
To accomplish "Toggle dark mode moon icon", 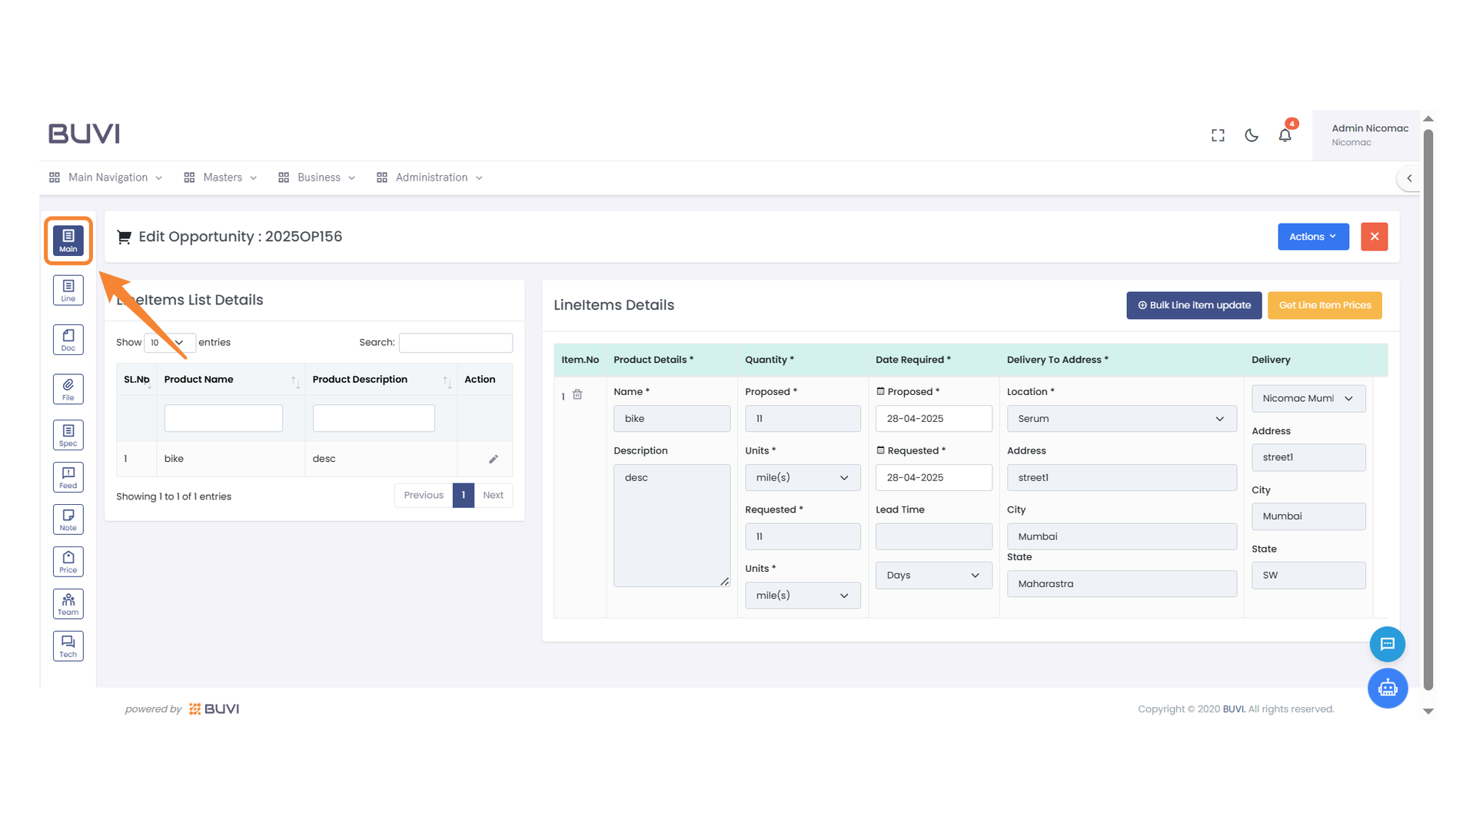I will 1252,135.
